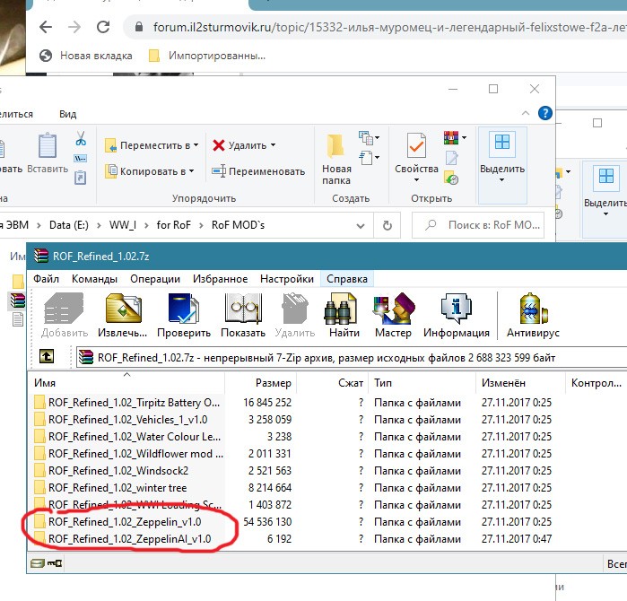Image resolution: width=627 pixels, height=601 pixels.
Task: Click Explorer search field for RoF MOD`s
Action: point(478,225)
